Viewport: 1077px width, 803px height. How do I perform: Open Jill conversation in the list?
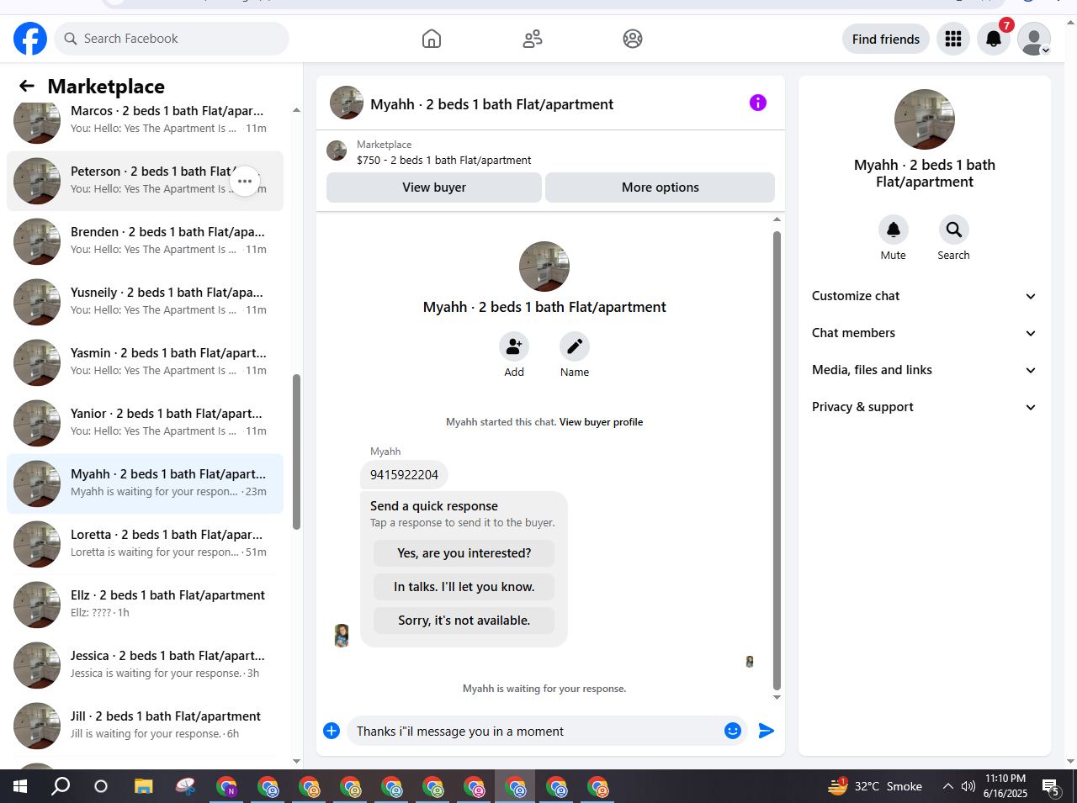(145, 726)
